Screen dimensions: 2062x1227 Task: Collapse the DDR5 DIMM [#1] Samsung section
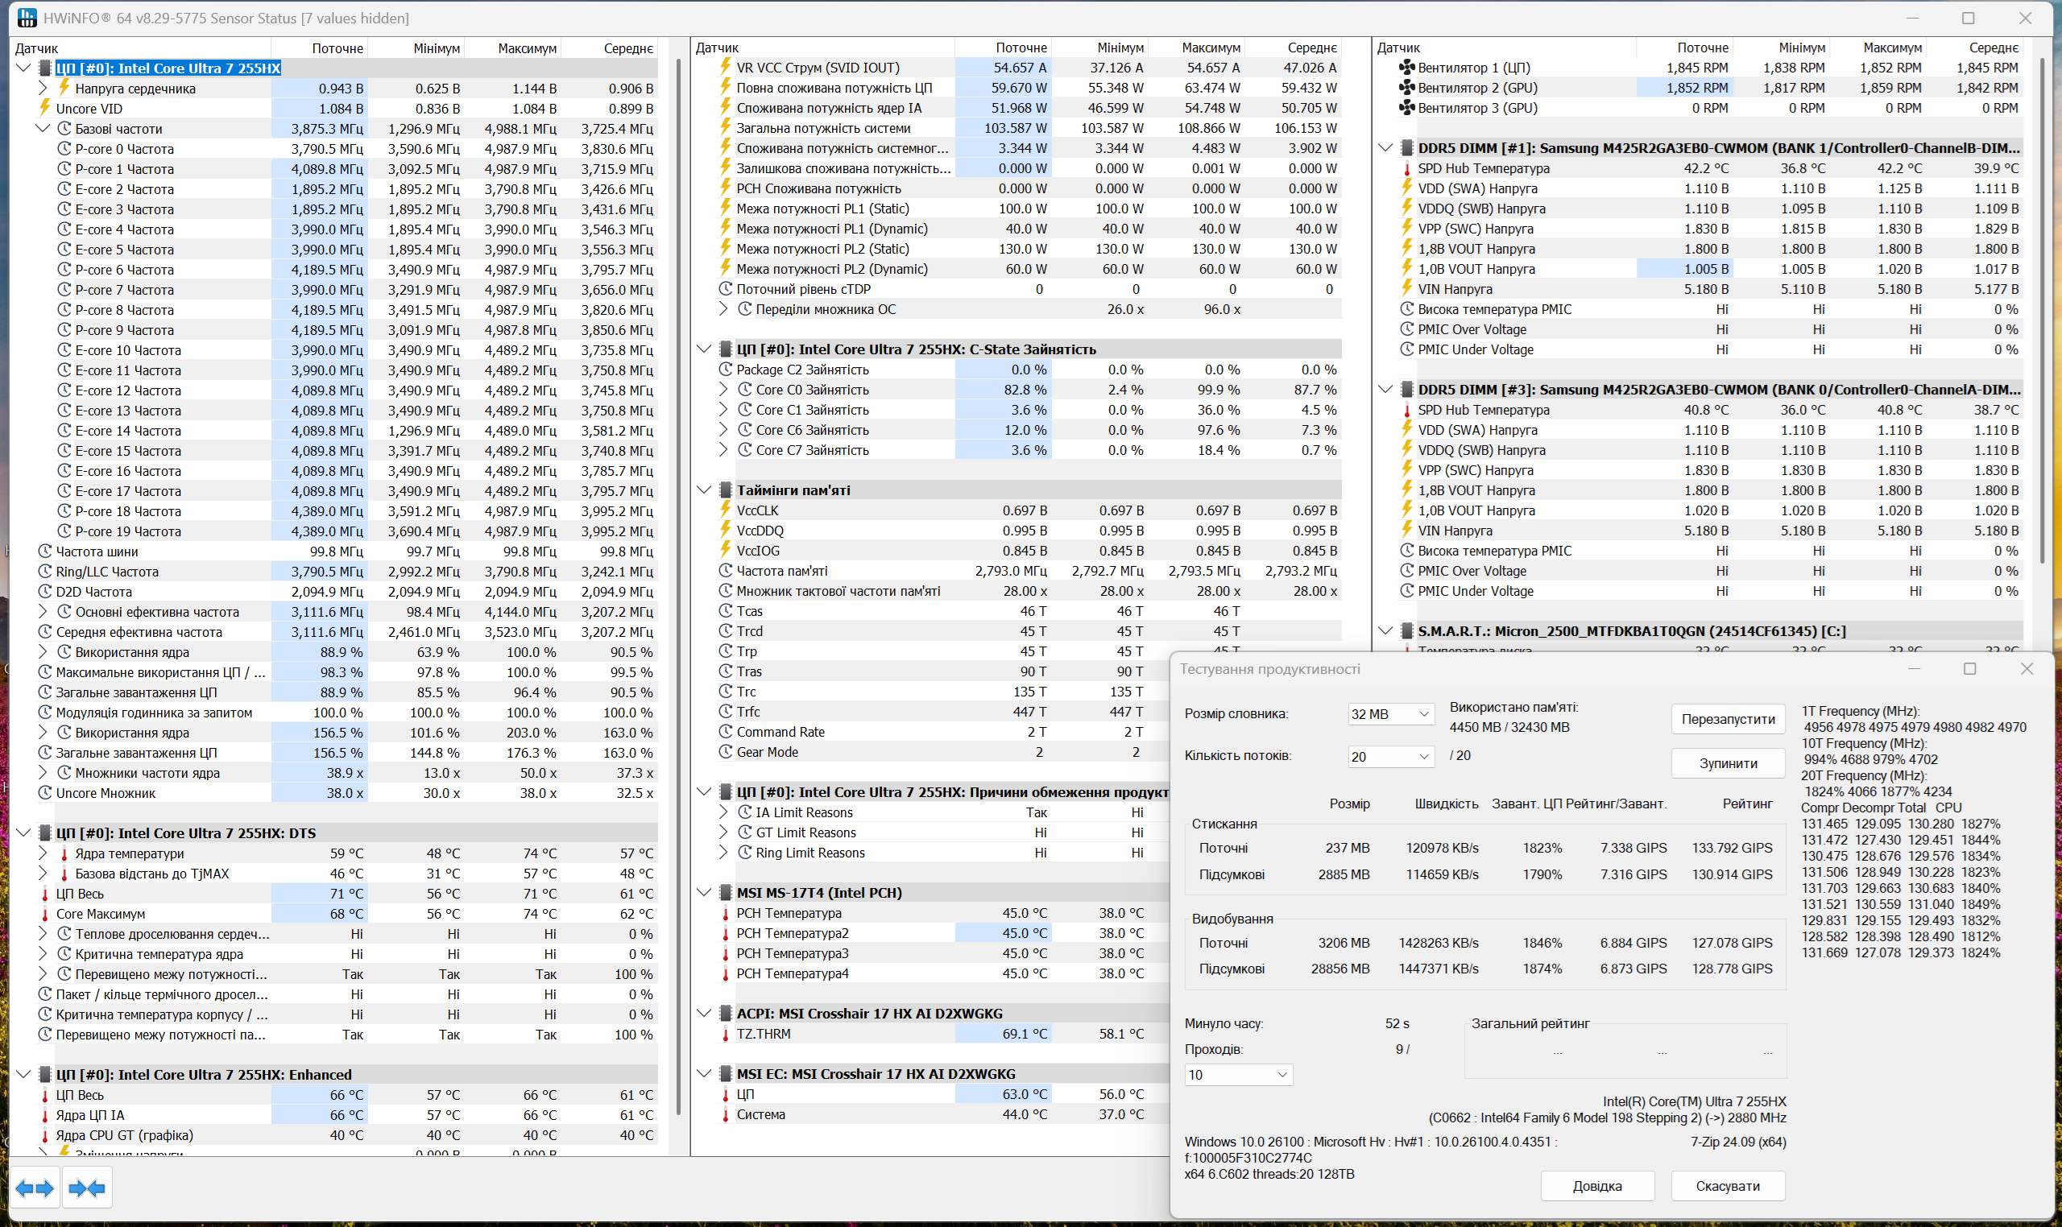[1386, 148]
